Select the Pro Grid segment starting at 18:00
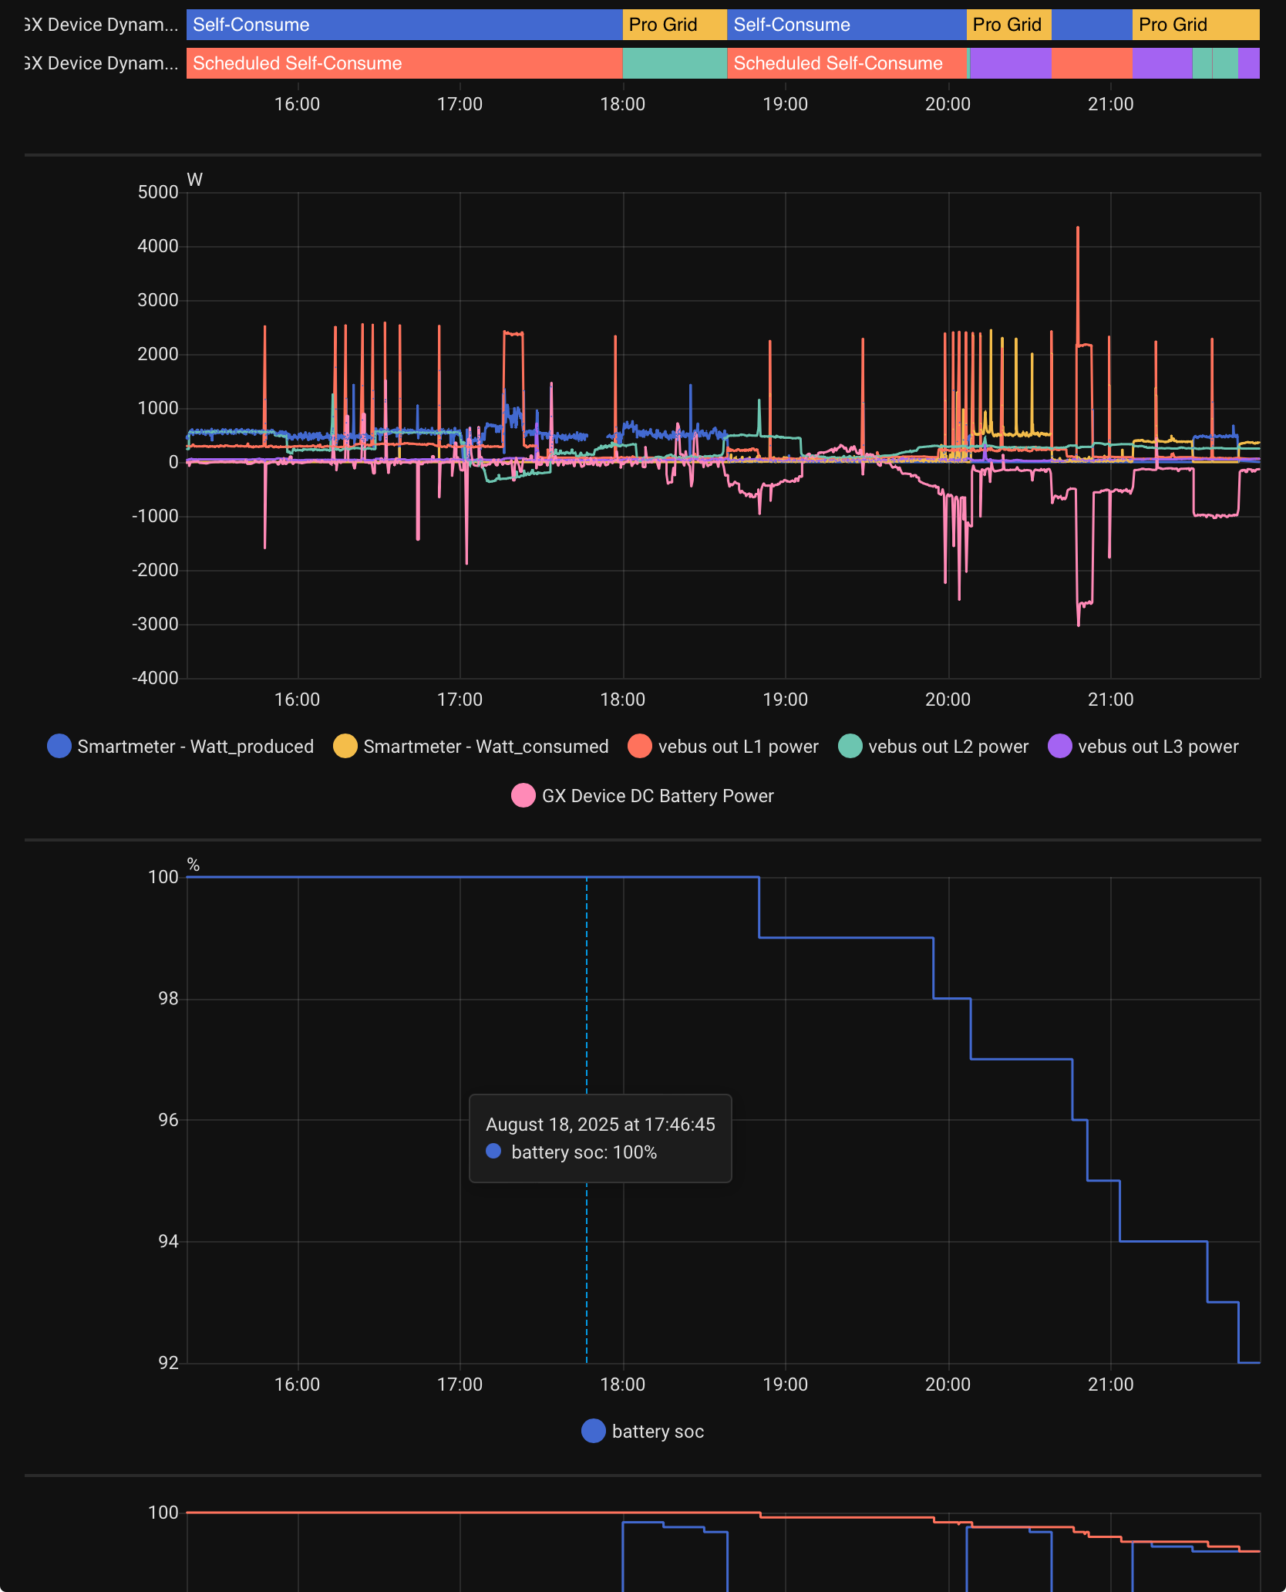1286x1592 pixels. (674, 25)
